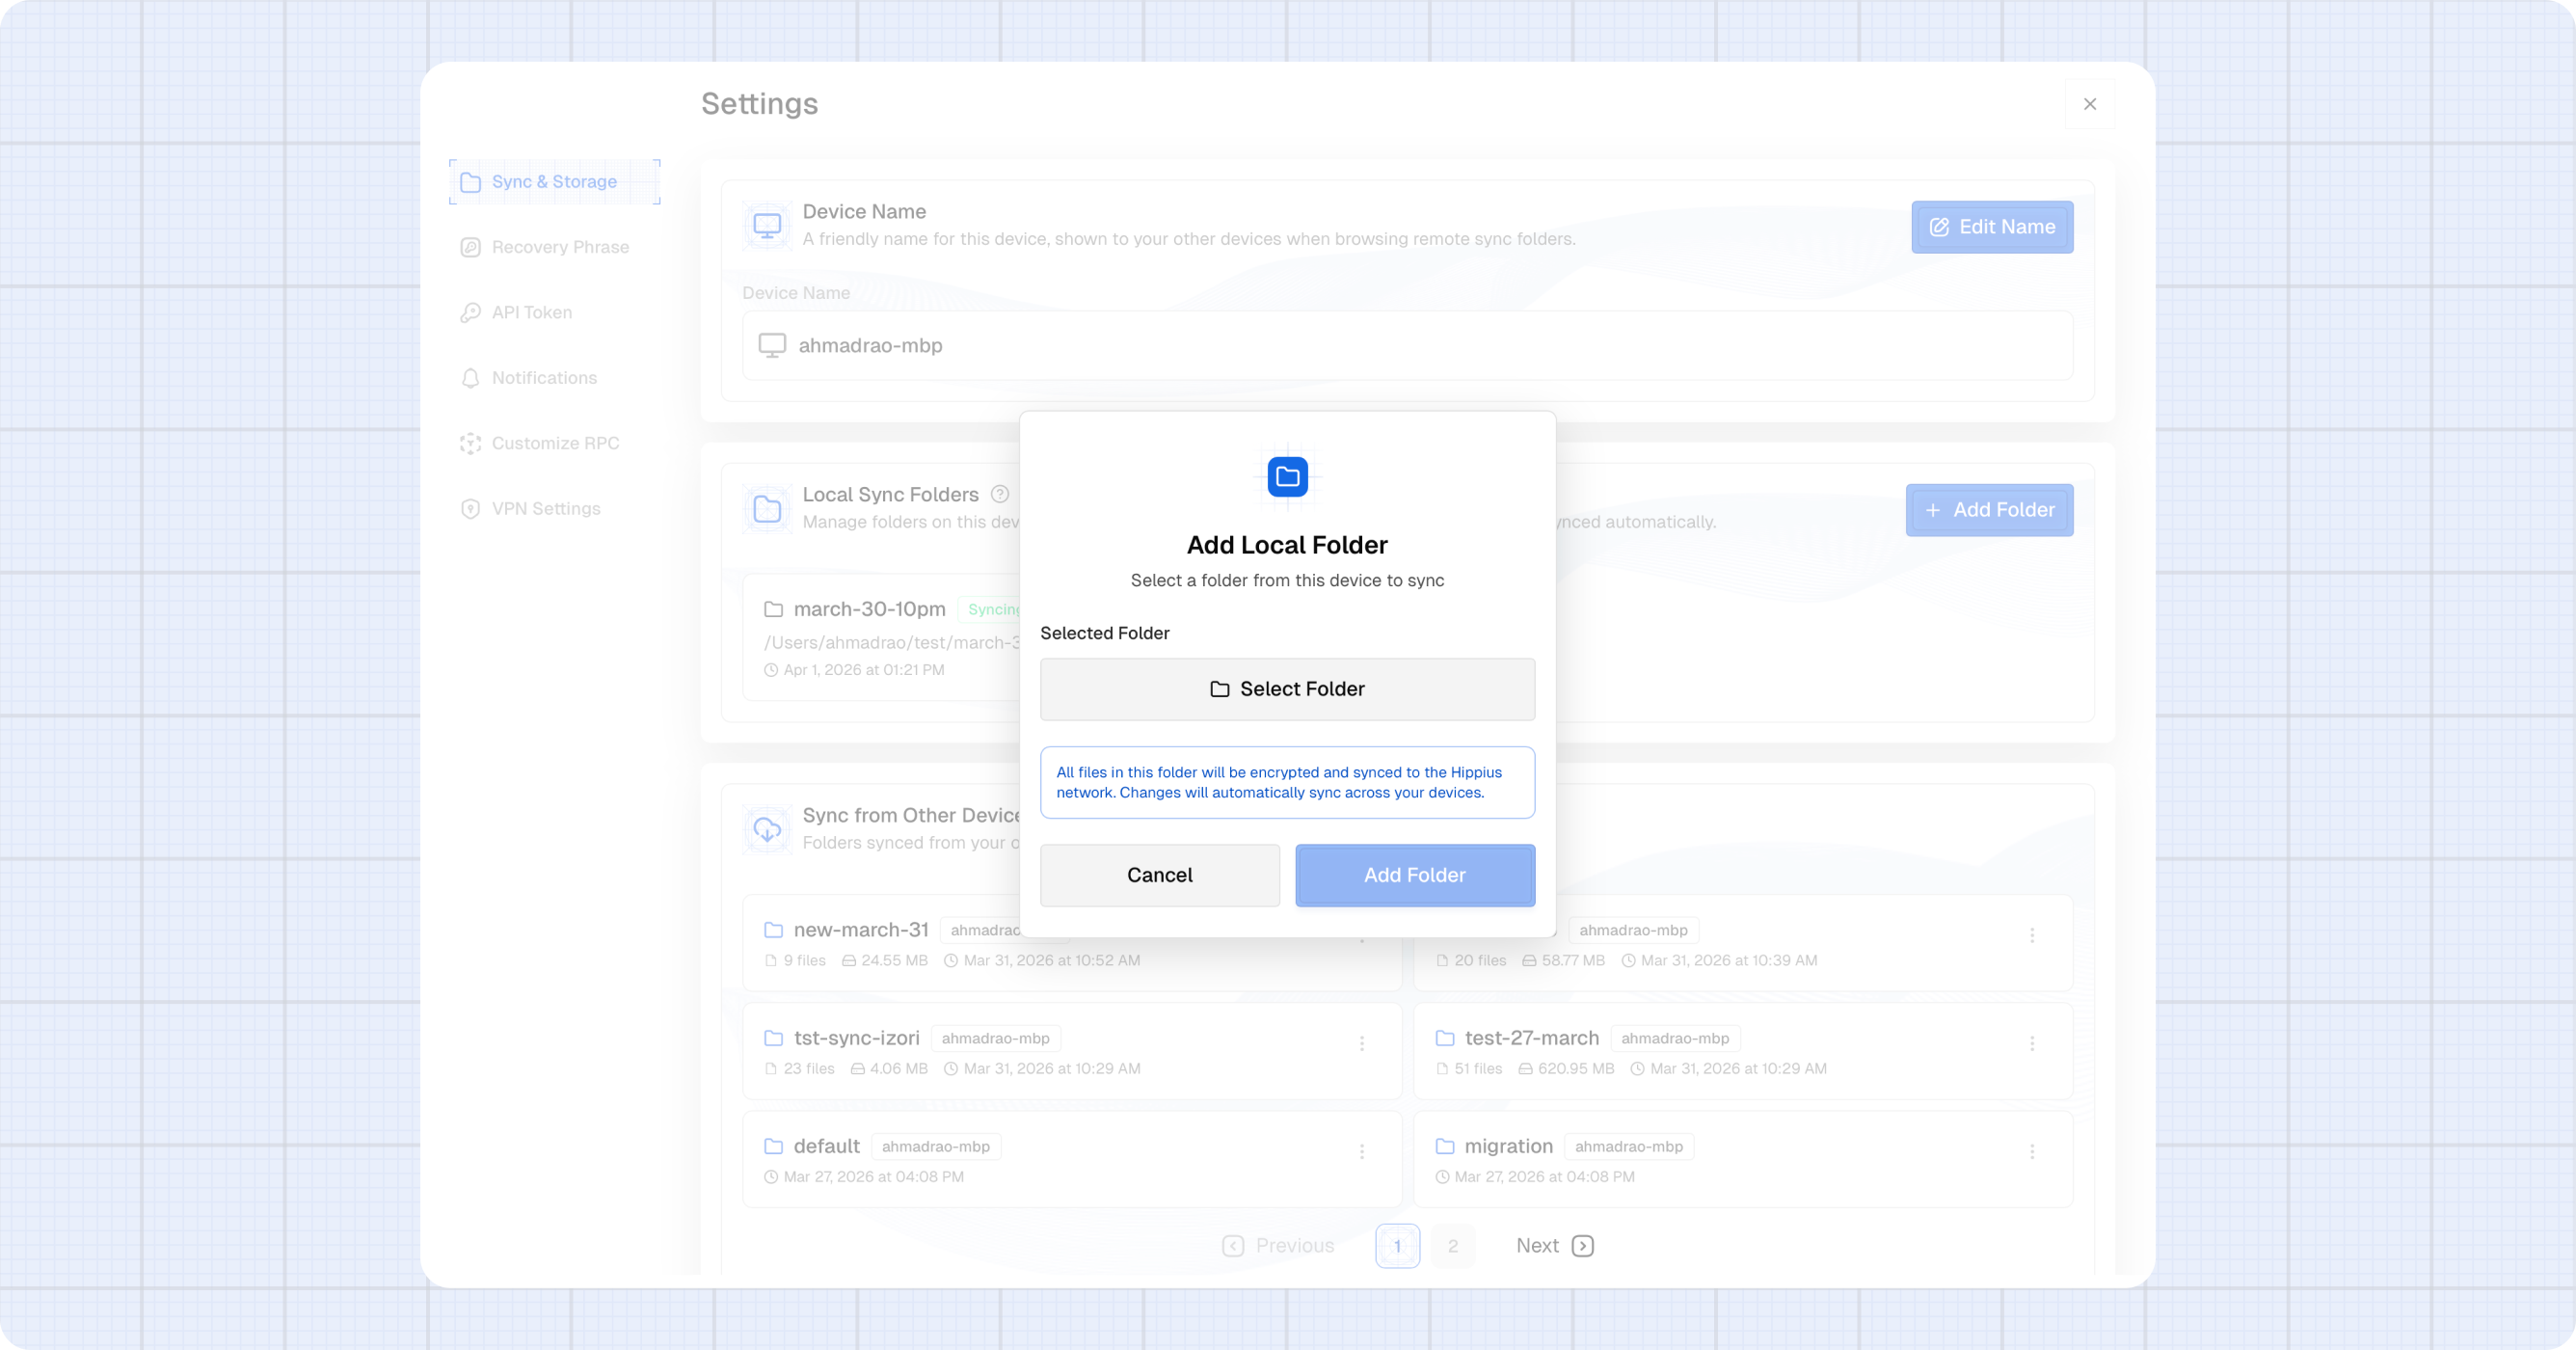The width and height of the screenshot is (2576, 1350).
Task: Confirm with the dialog's Add Folder button
Action: [x=1414, y=875]
